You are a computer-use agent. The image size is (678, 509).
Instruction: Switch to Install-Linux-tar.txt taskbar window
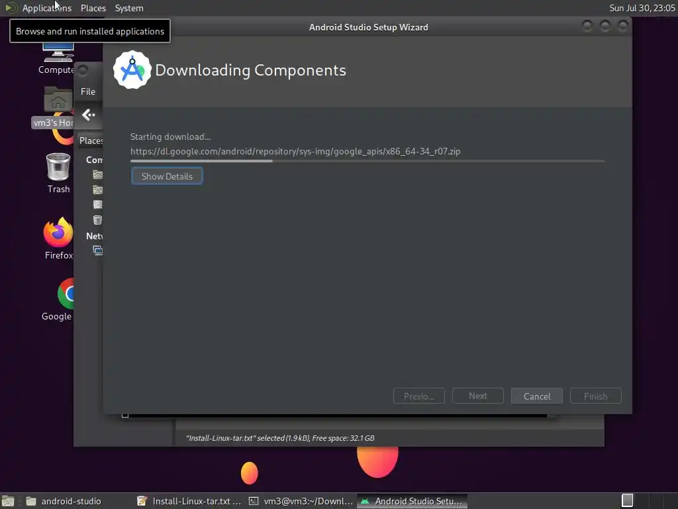coord(189,501)
